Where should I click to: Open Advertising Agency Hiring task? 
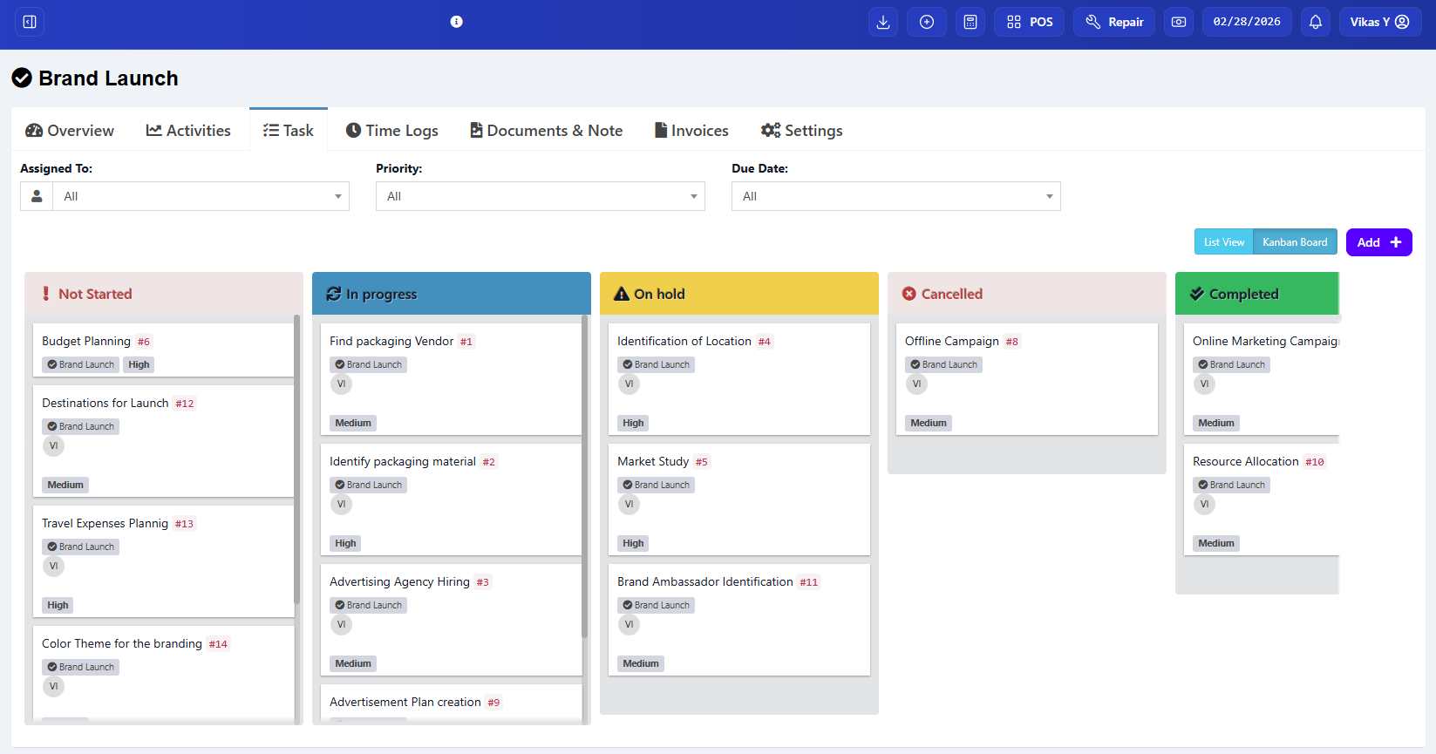click(x=399, y=581)
